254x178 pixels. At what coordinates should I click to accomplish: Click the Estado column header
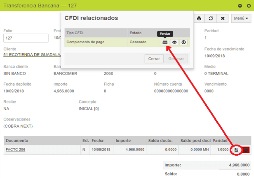point(135,33)
